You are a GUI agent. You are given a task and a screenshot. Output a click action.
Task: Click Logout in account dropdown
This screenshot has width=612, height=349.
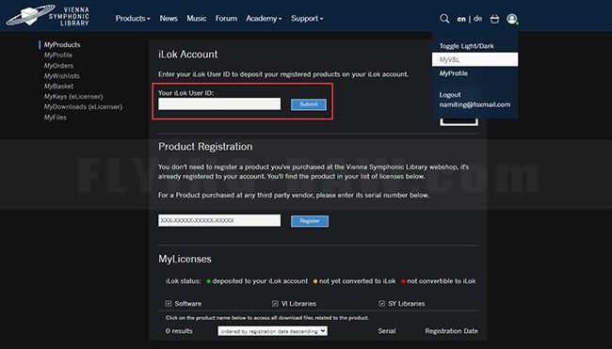[x=450, y=95]
